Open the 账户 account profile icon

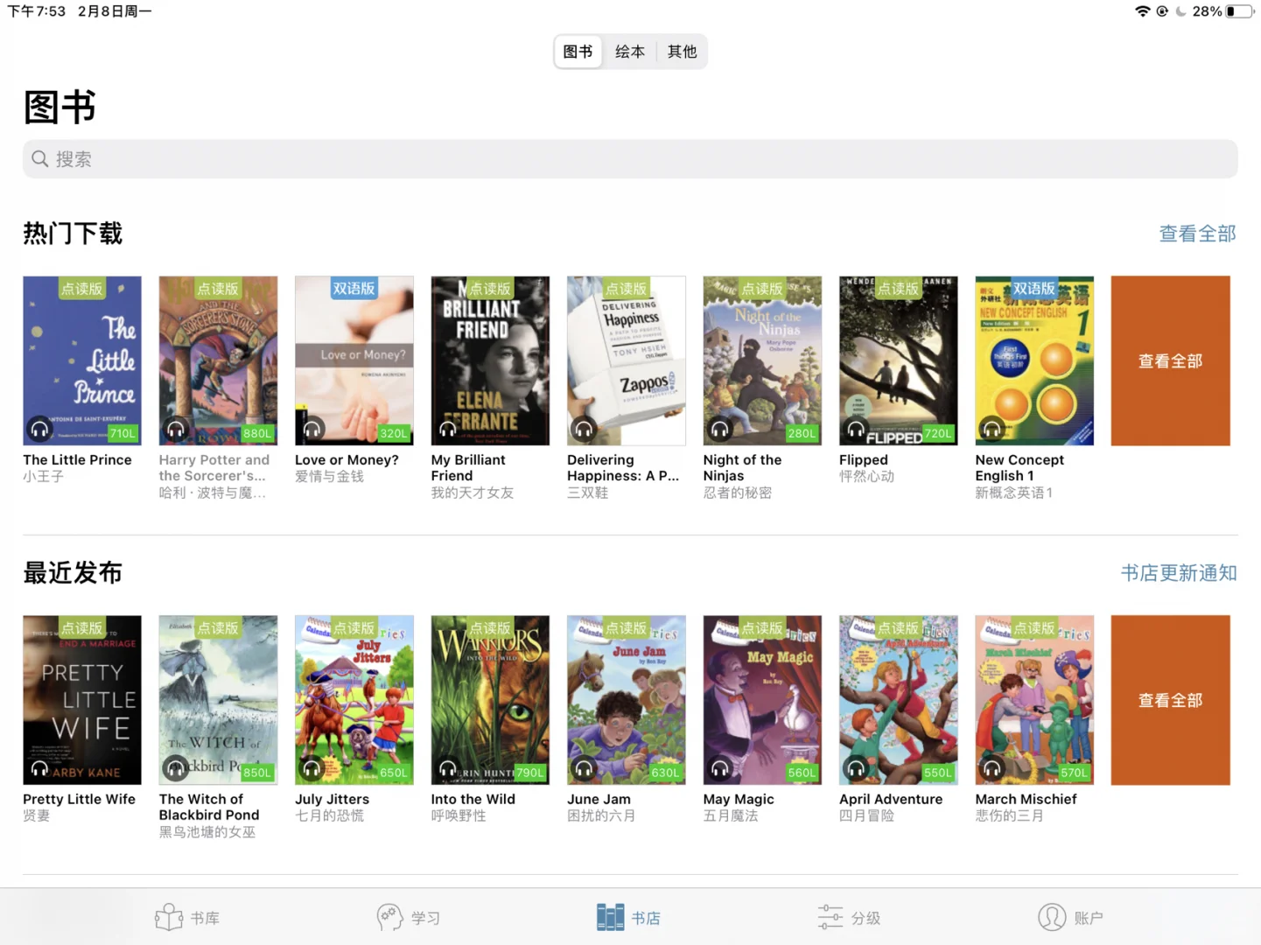pos(1052,917)
